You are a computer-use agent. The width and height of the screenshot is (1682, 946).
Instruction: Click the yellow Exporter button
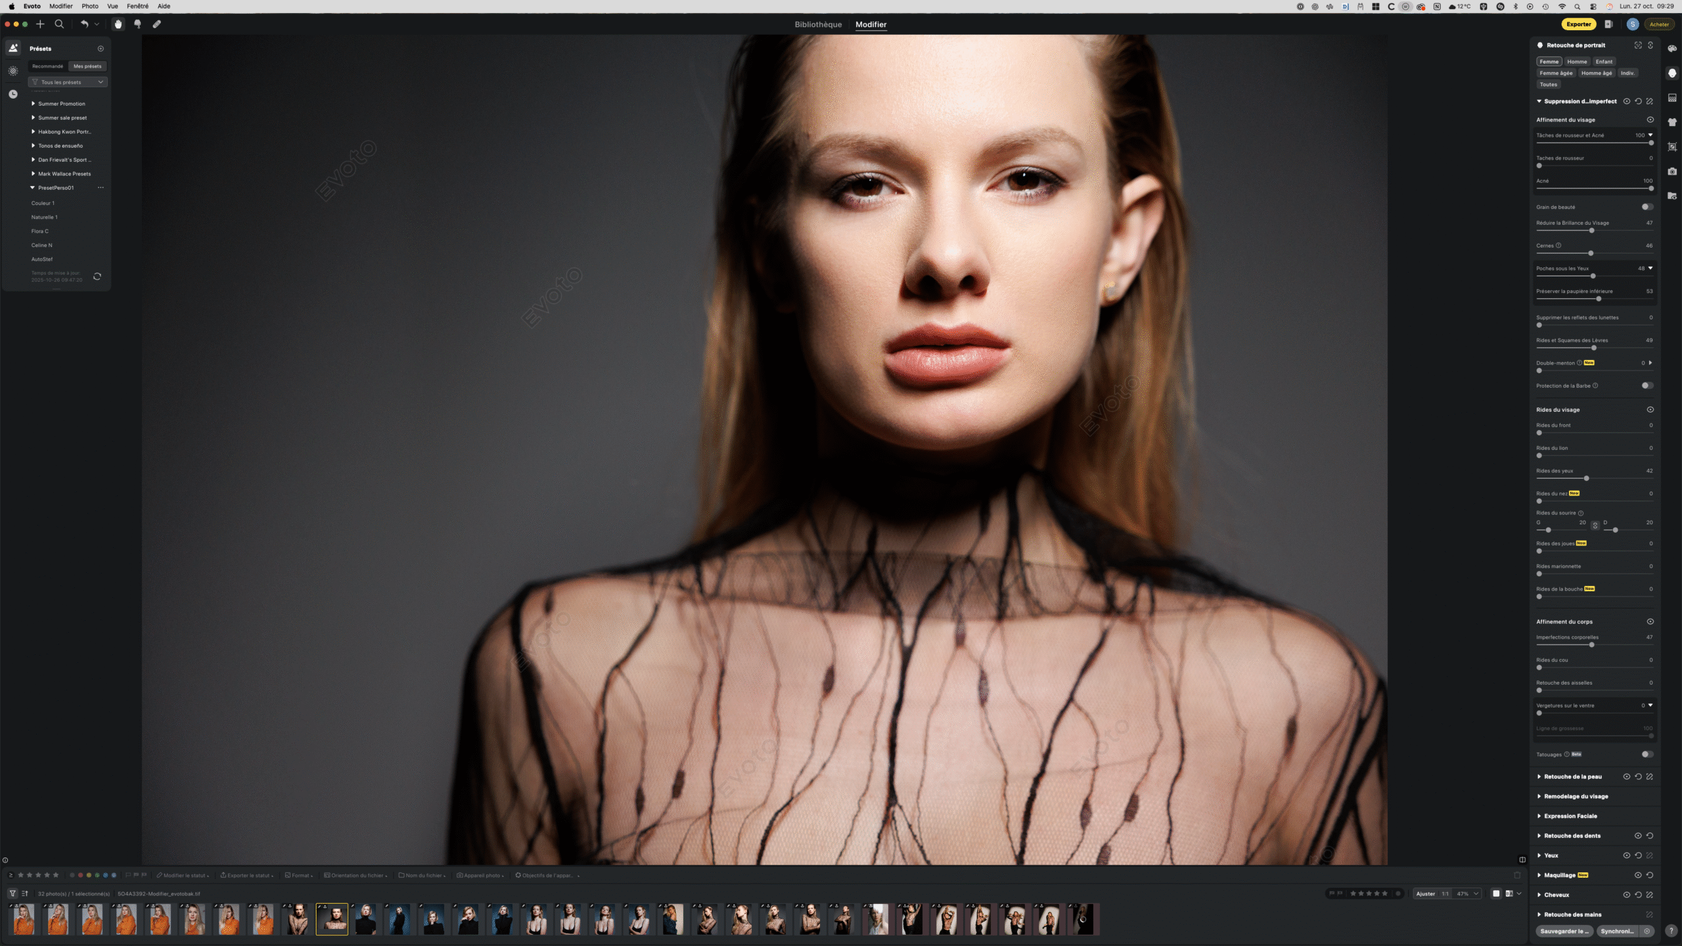[x=1578, y=24]
